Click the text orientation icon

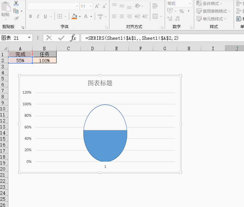pos(138,6)
